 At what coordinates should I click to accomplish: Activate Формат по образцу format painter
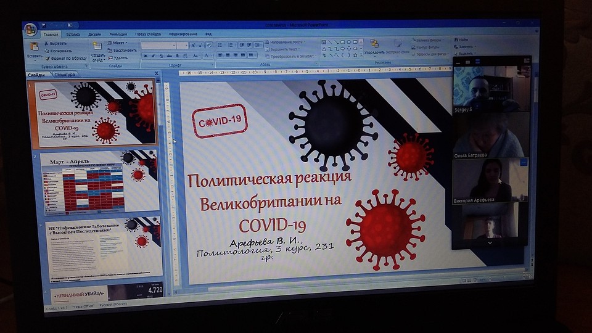pos(65,59)
